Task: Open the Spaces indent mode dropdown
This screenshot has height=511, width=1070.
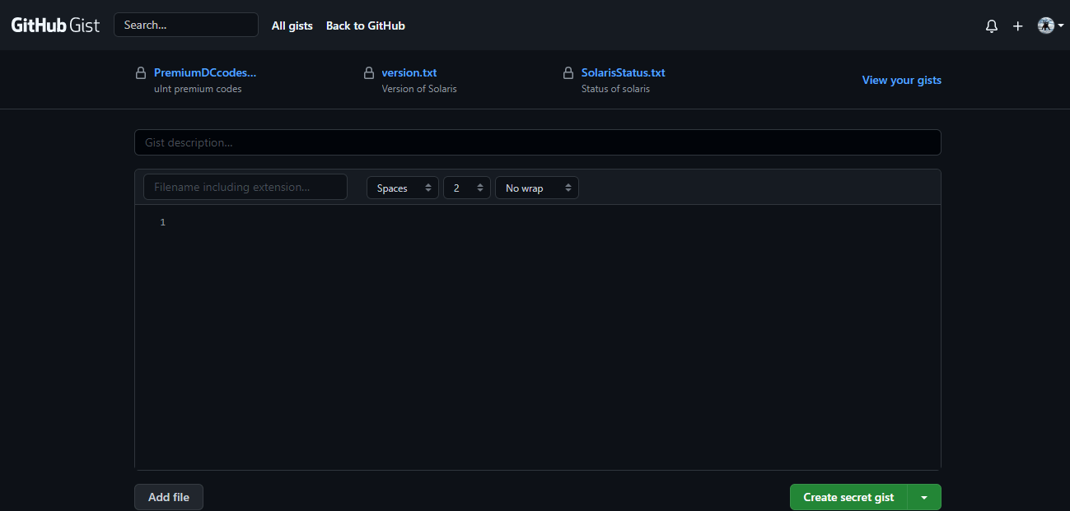Action: 403,188
